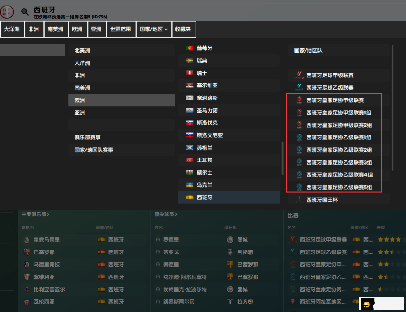Image resolution: width=406 pixels, height=312 pixels.
Task: Expand 顶尖球员 section header
Action: click(166, 214)
